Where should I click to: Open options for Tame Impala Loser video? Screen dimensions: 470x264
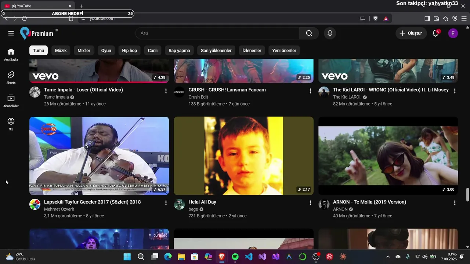[166, 91]
